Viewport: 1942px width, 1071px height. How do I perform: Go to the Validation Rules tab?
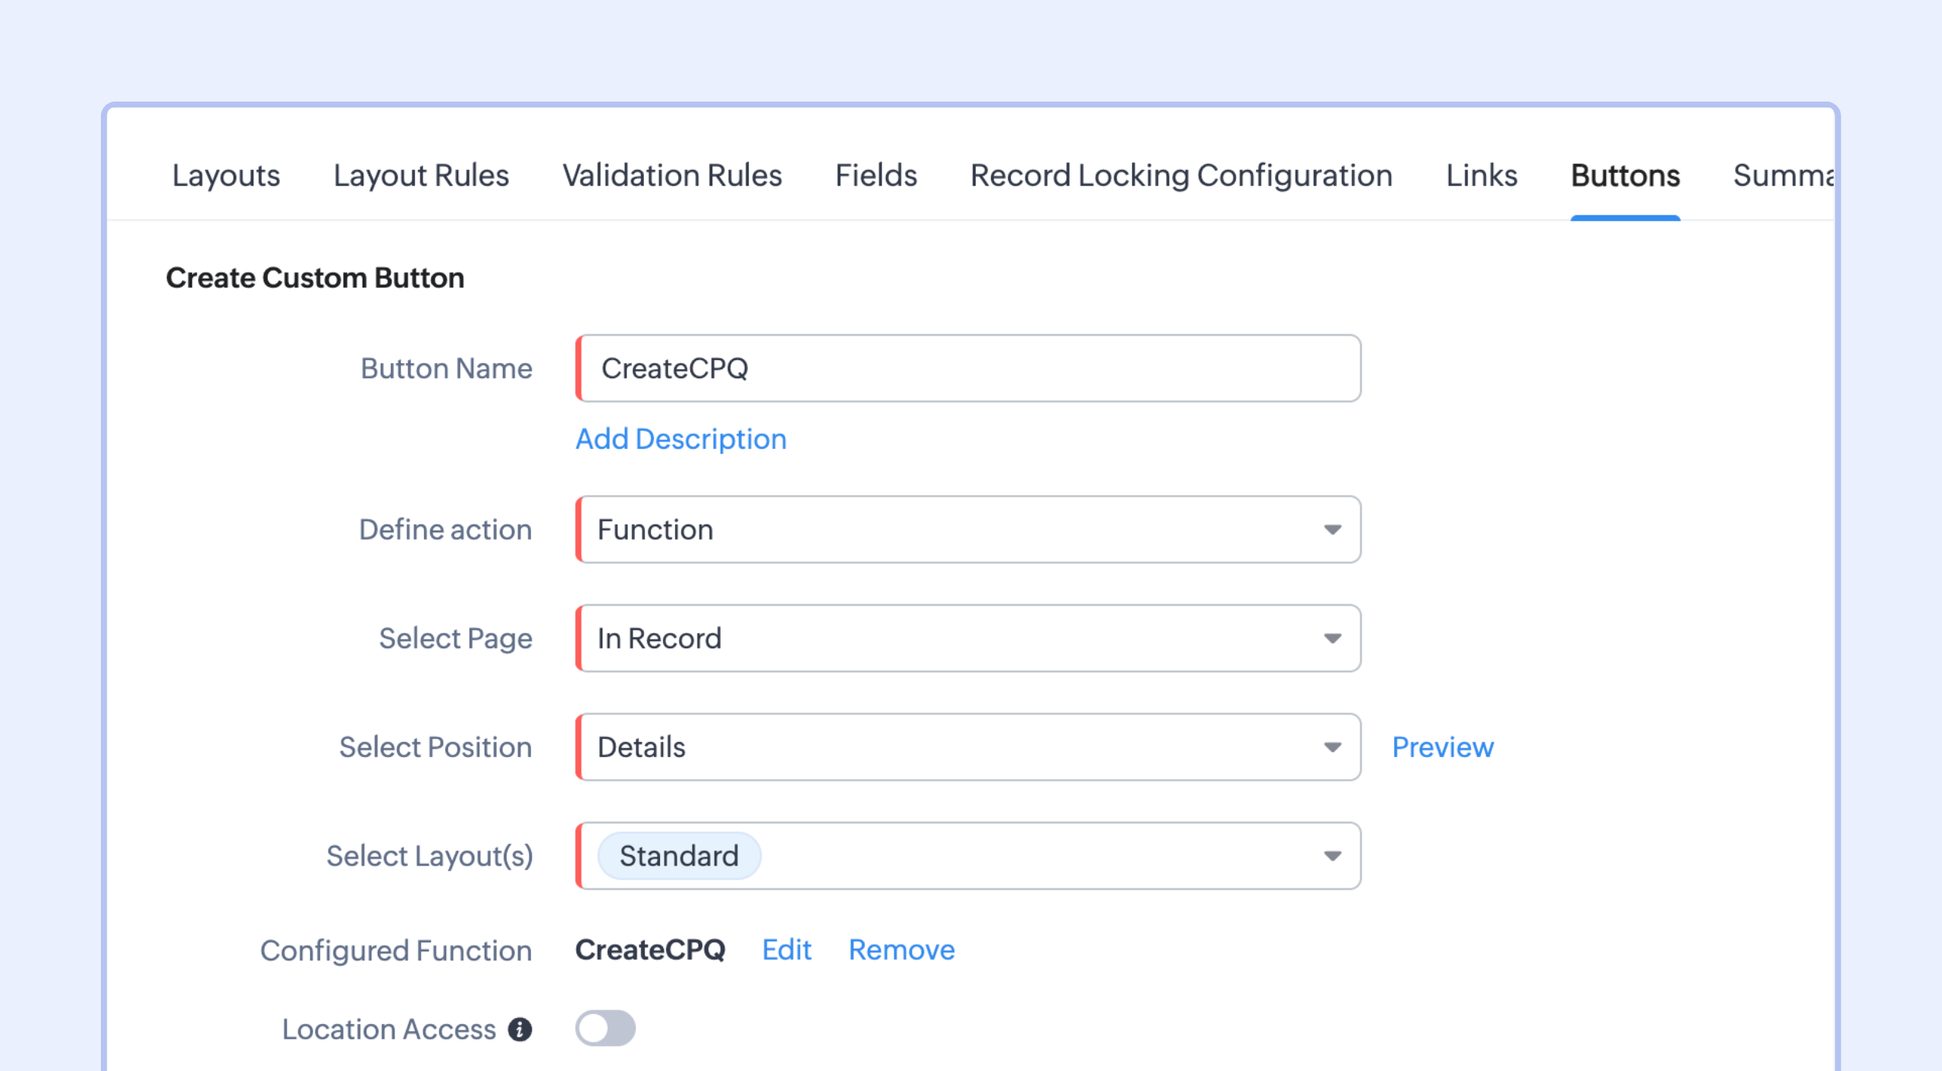[671, 176]
